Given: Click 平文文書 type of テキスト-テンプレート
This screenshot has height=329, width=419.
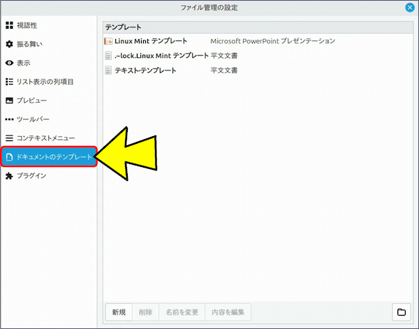Looking at the screenshot, I should pos(224,71).
